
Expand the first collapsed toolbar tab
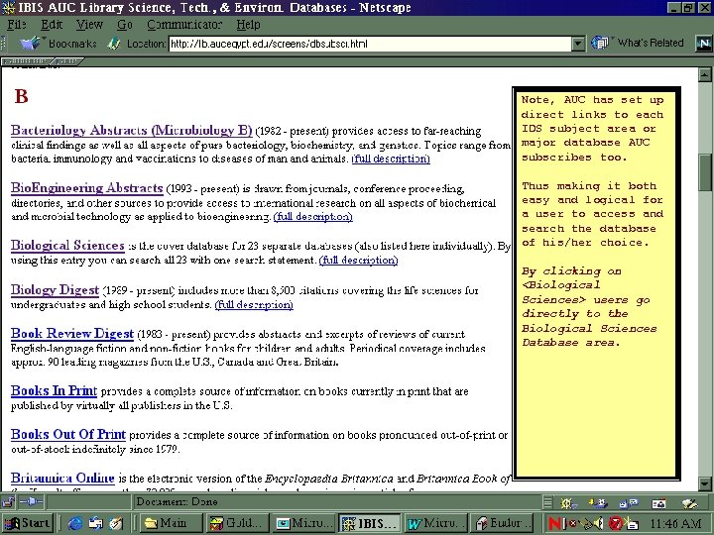(26, 61)
